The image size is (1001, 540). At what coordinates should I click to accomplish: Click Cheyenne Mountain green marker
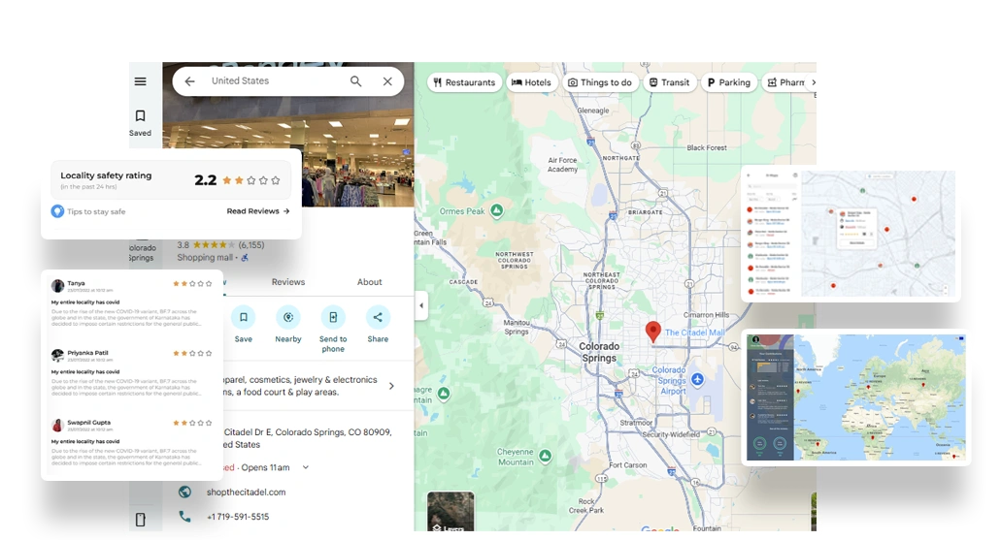click(545, 456)
